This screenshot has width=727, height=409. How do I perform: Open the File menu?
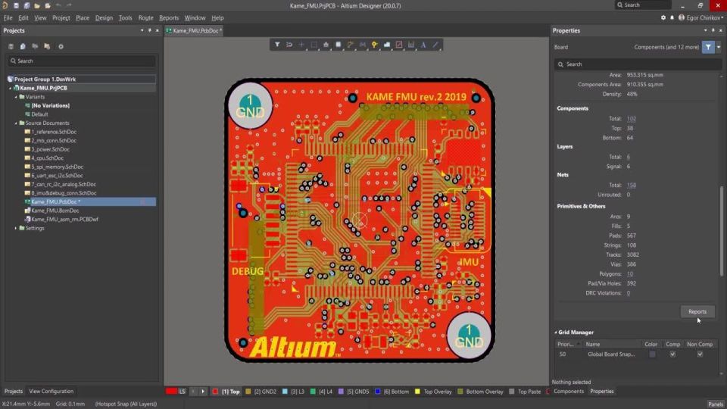[x=8, y=17]
